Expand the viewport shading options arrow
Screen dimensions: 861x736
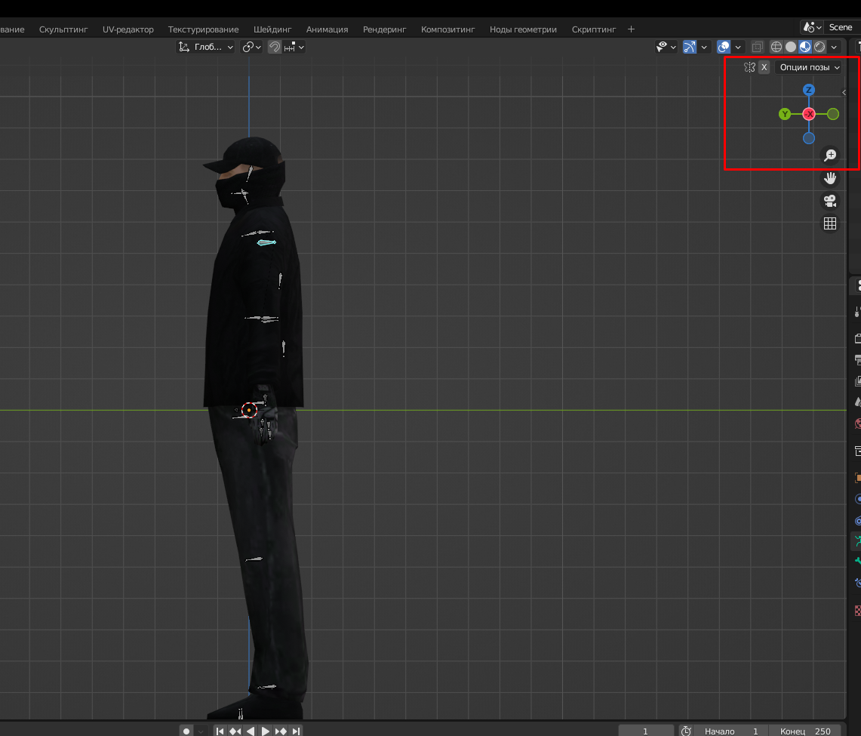[x=834, y=47]
